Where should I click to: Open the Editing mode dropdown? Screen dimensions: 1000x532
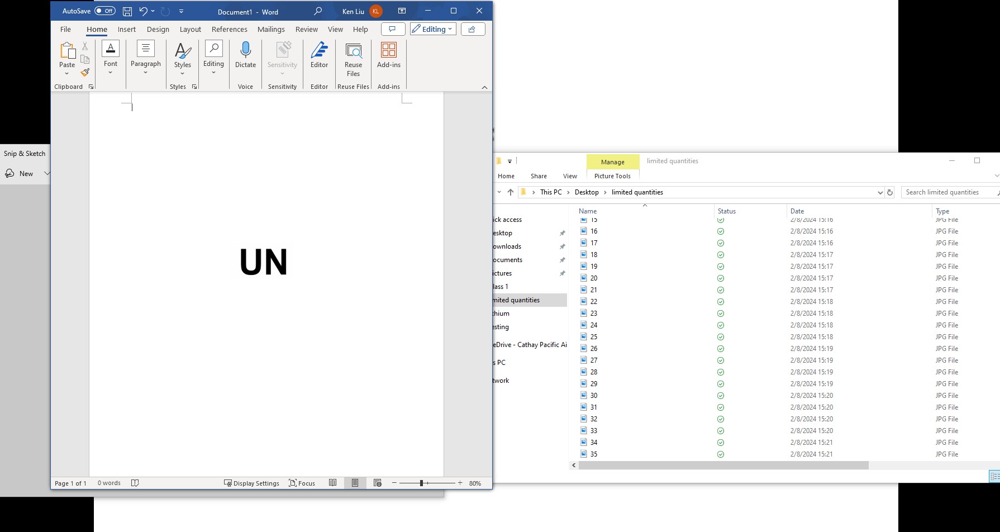coord(433,29)
